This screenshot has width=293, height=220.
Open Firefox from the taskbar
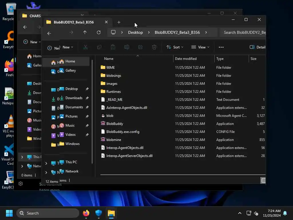(86, 213)
